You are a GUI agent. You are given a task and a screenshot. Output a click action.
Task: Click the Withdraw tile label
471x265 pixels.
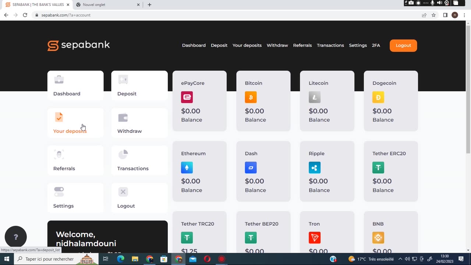tap(130, 131)
